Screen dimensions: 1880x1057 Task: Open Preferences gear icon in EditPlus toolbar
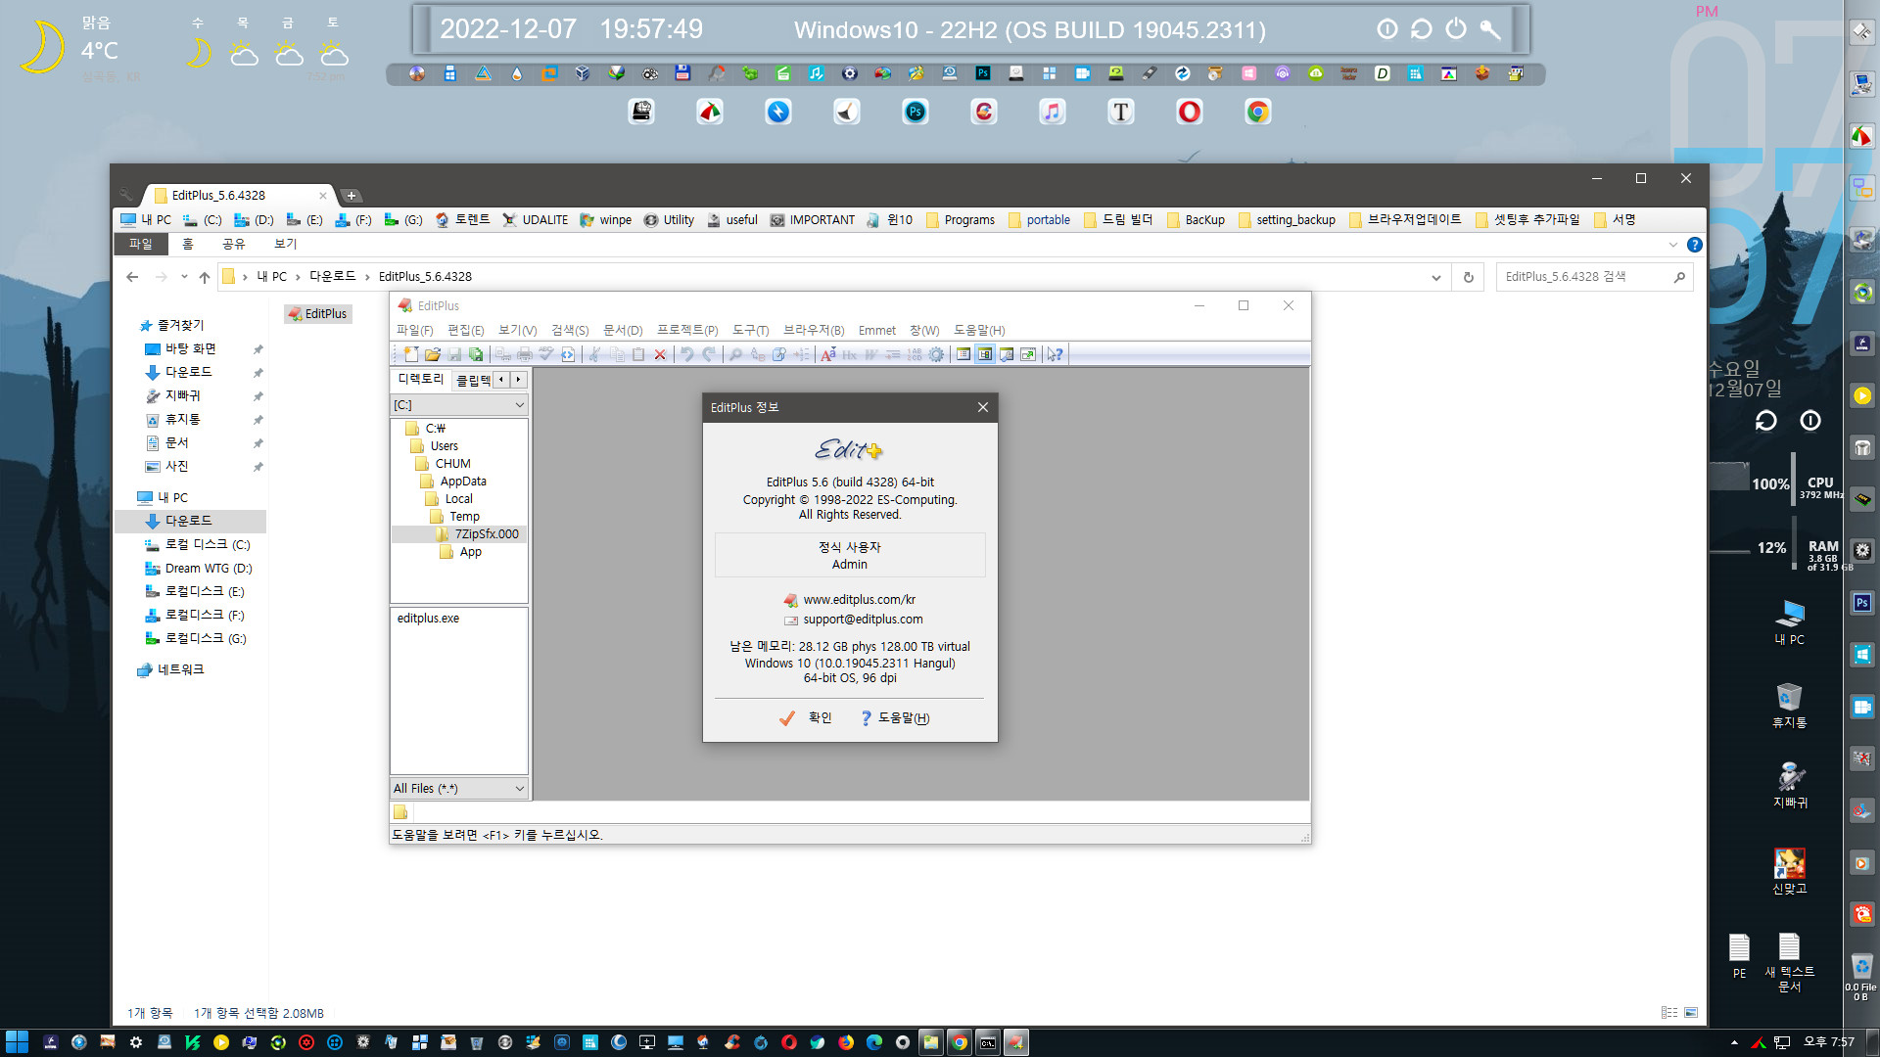tap(936, 354)
